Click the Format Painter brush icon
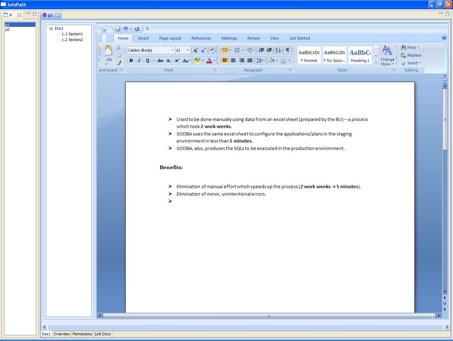This screenshot has width=453, height=341. pos(119,63)
